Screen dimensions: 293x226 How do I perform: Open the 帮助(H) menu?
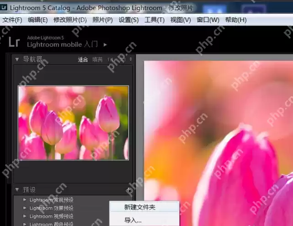coord(236,20)
